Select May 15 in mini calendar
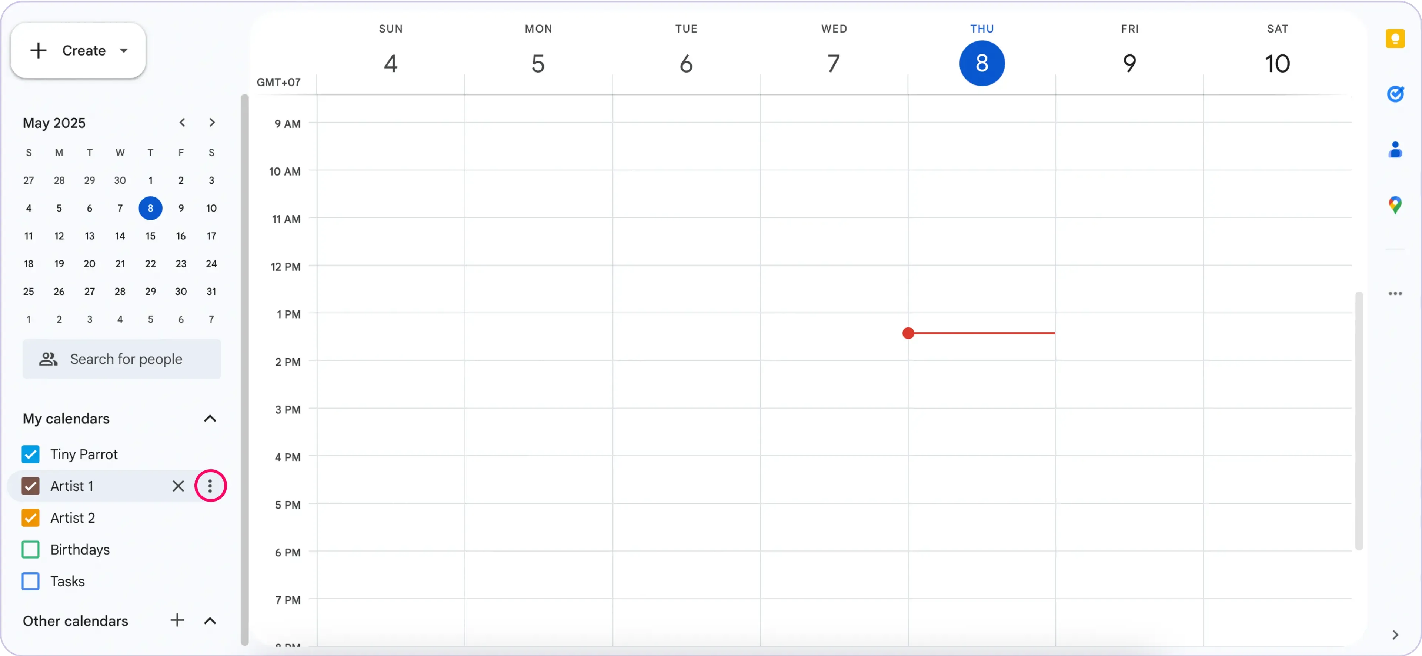 [x=150, y=236]
